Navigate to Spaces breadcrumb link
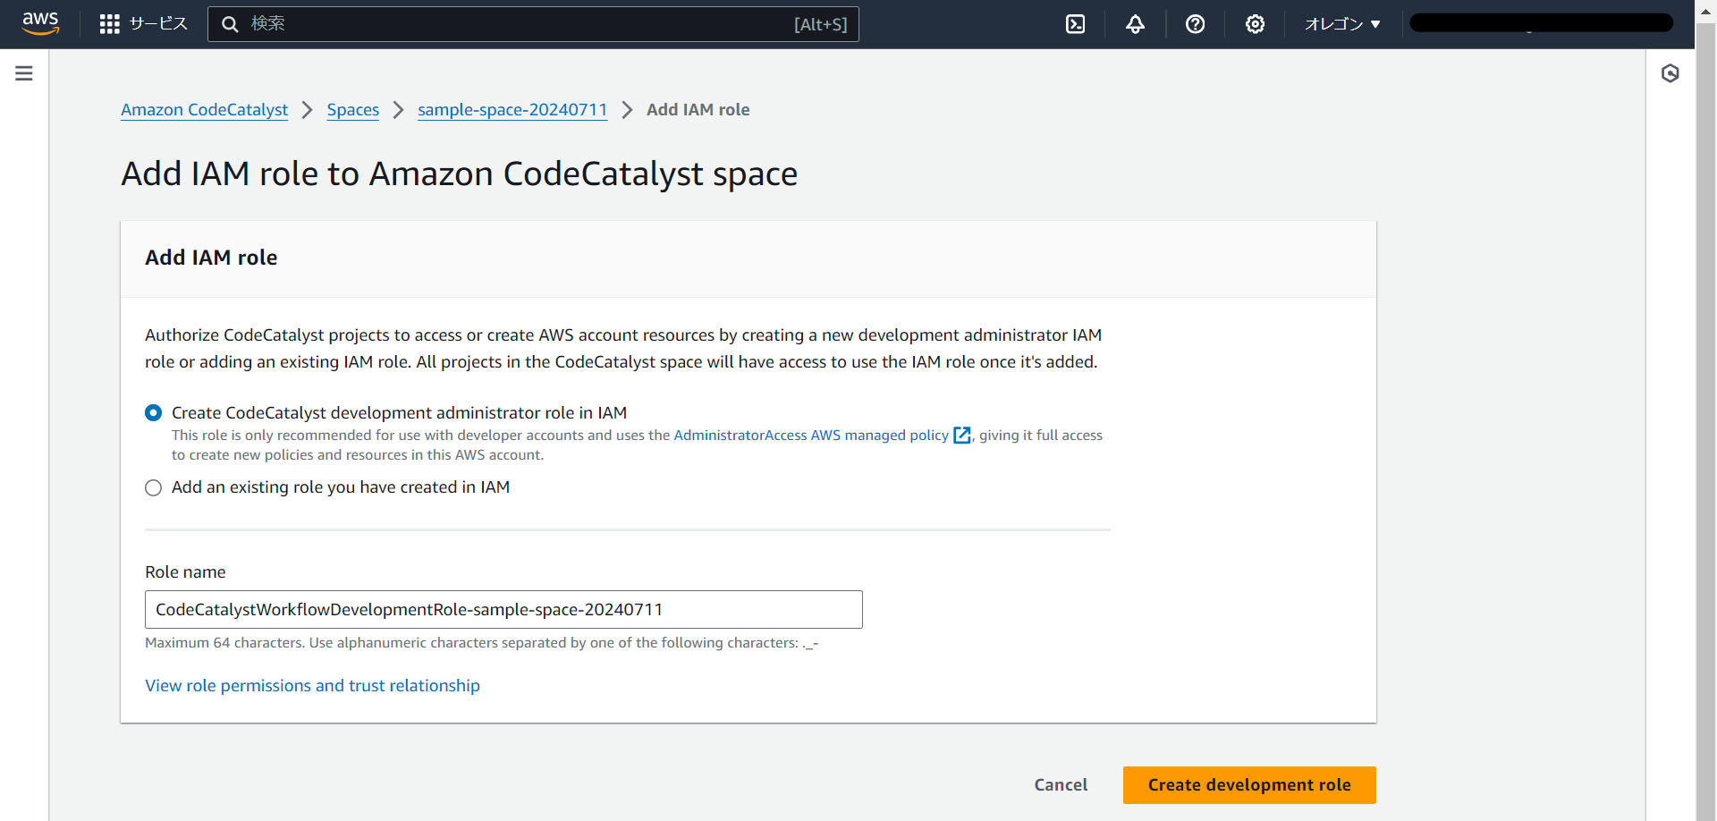Image resolution: width=1717 pixels, height=821 pixels. [352, 109]
